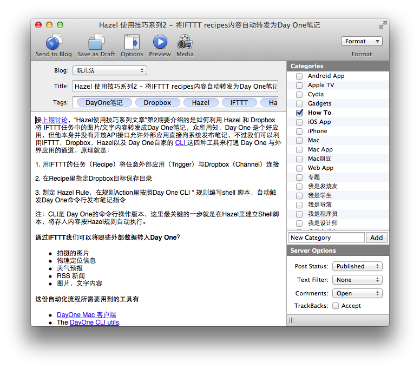Click into the New Category field
The height and width of the screenshot is (369, 420).
point(326,238)
